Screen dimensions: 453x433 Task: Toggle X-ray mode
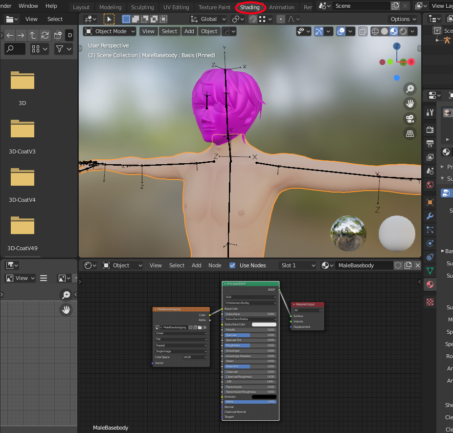point(363,31)
